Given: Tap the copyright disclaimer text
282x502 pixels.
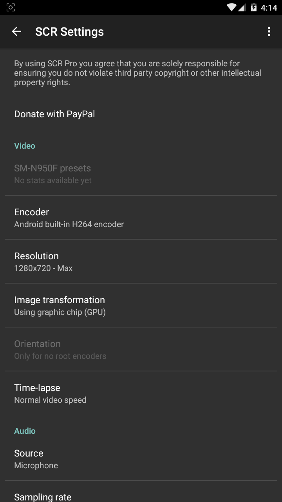Looking at the screenshot, I should 137,73.
